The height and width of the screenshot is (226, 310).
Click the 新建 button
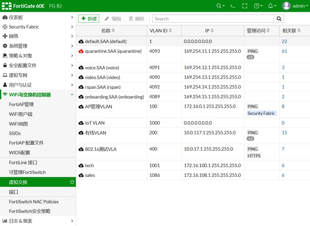pyautogui.click(x=89, y=19)
